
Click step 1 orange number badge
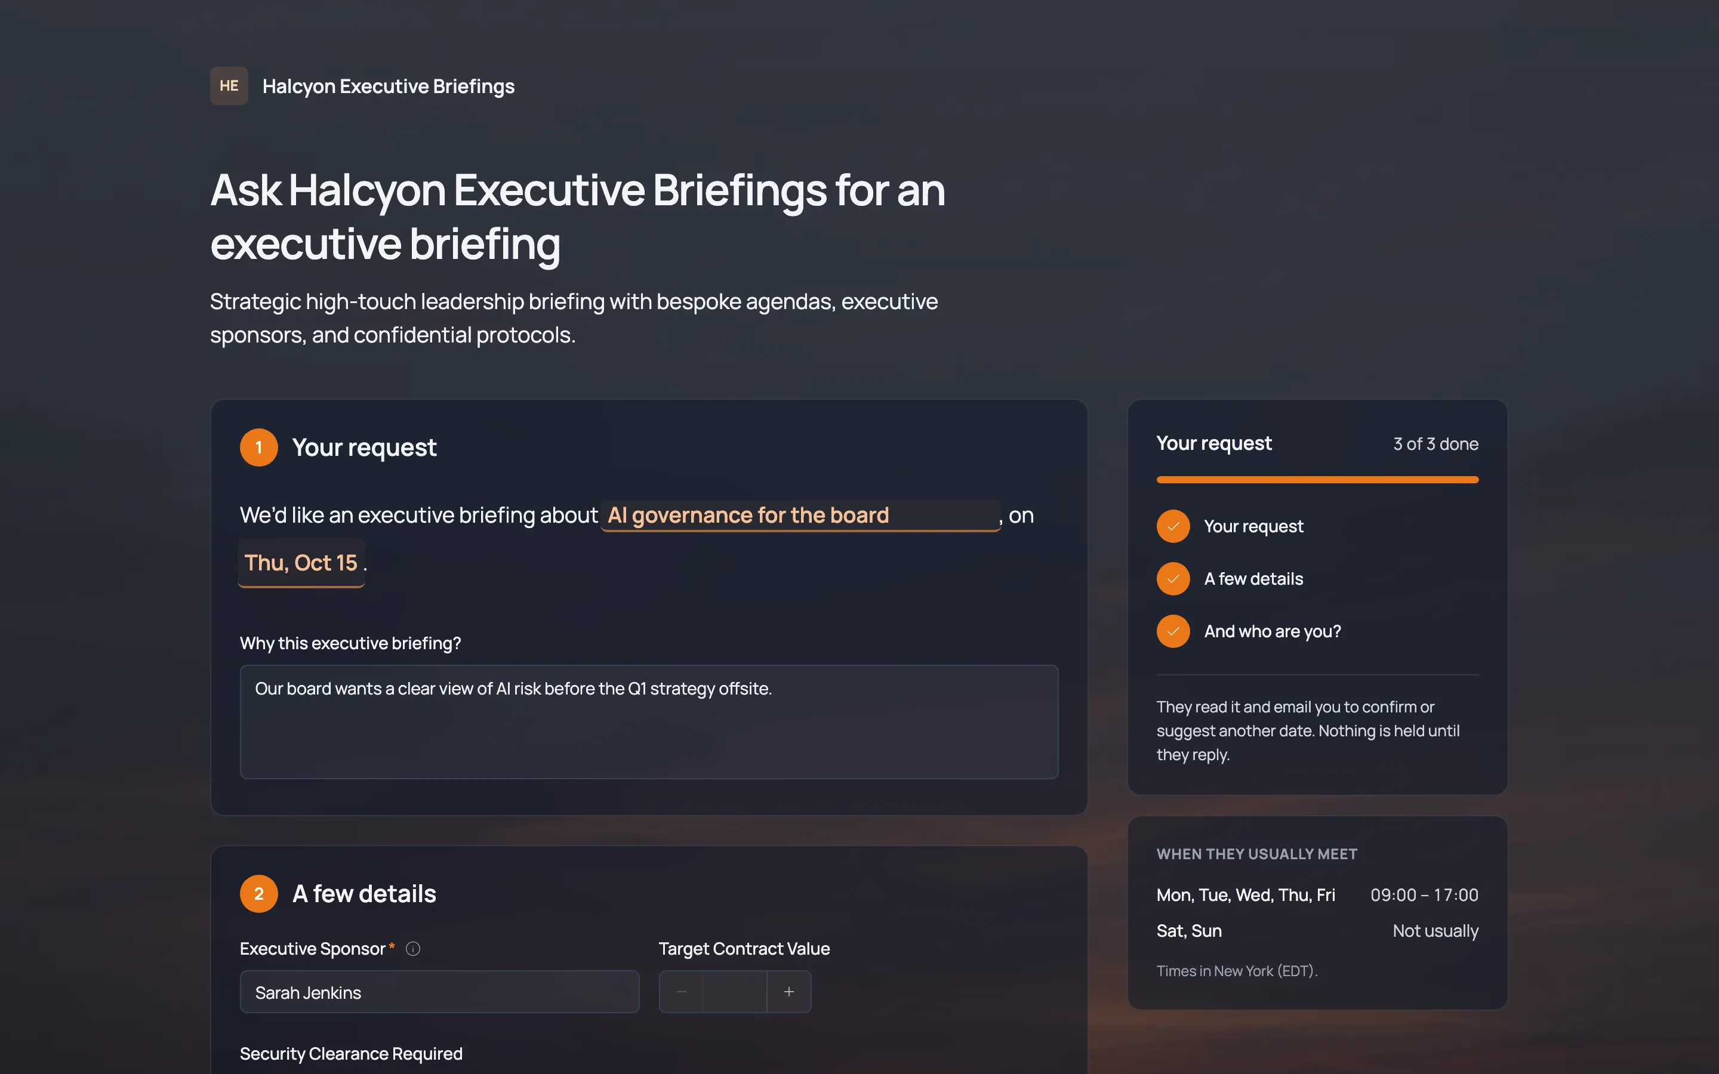click(258, 447)
